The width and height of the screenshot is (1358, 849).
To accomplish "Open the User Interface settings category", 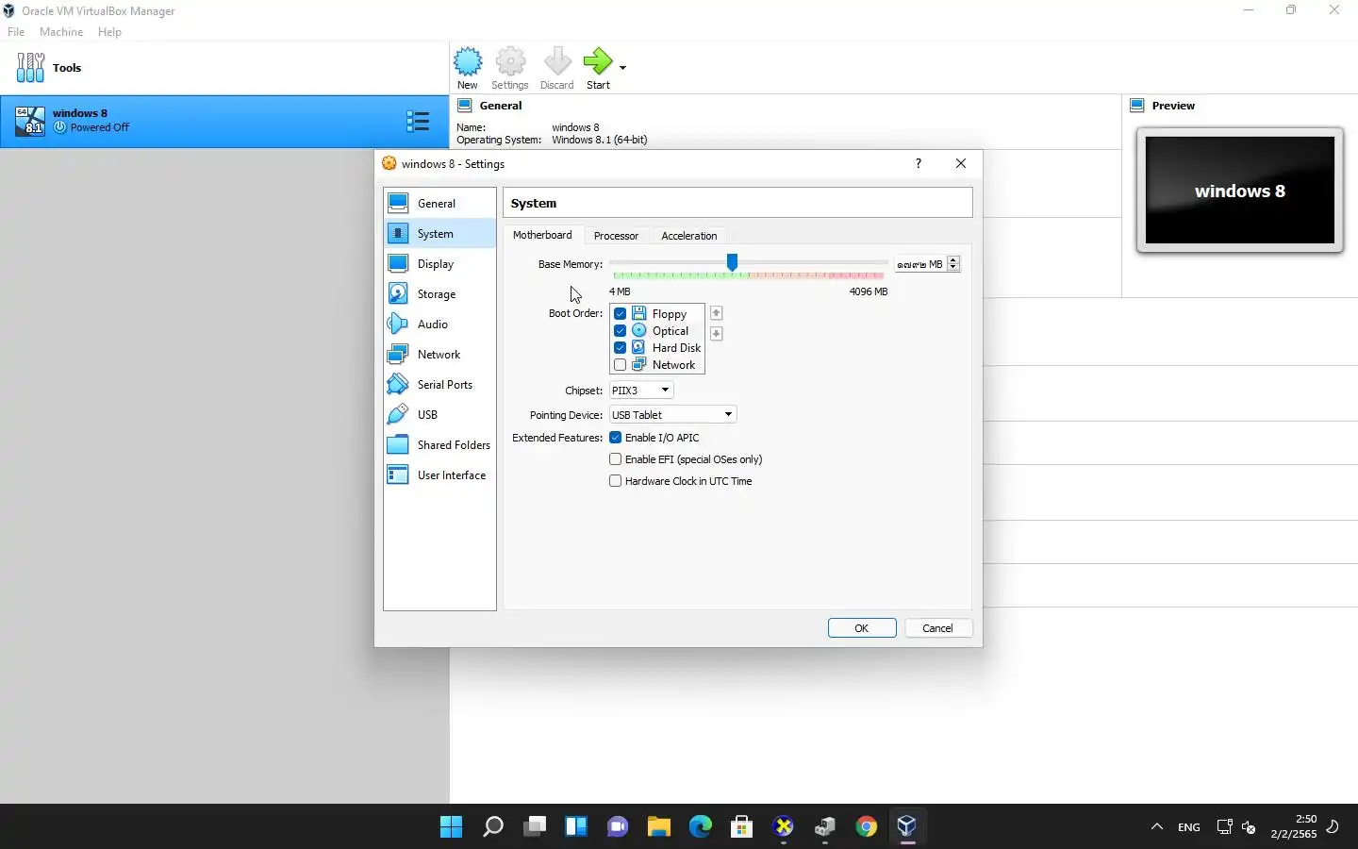I will [x=439, y=475].
